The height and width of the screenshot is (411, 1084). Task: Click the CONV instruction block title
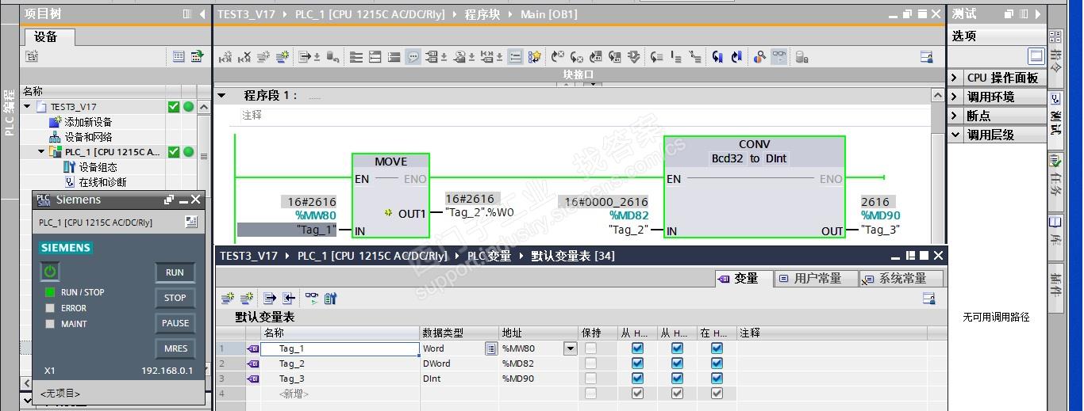754,144
